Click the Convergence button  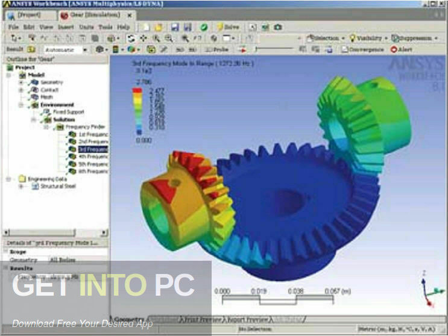pyautogui.click(x=363, y=49)
